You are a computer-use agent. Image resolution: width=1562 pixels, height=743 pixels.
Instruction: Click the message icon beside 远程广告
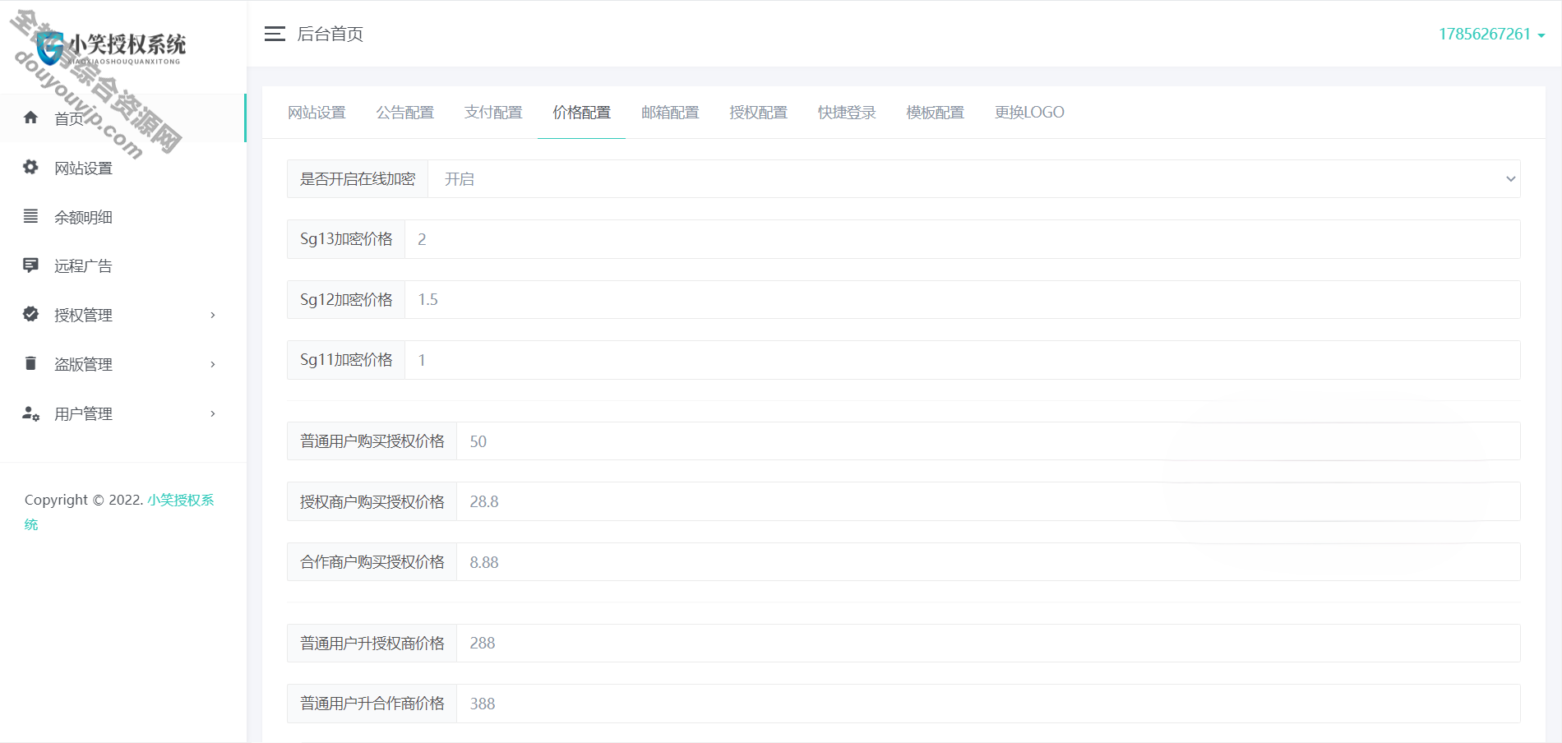(30, 265)
